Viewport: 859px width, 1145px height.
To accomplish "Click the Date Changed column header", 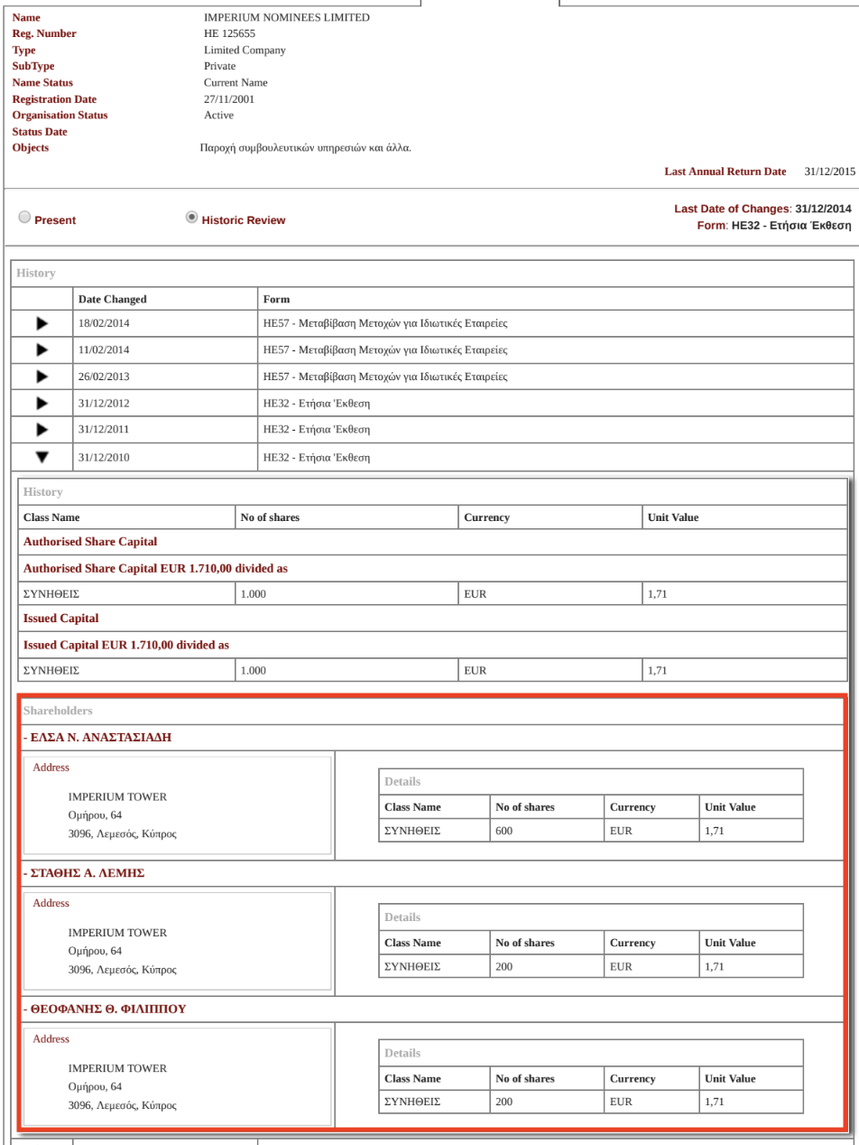I will click(112, 300).
